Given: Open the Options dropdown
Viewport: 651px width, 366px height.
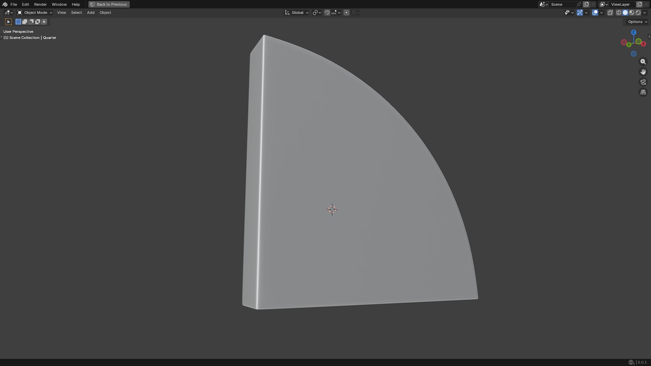Looking at the screenshot, I should tap(637, 22).
